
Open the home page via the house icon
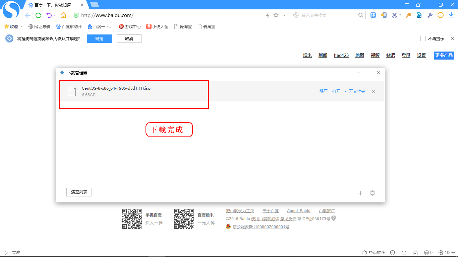click(63, 15)
